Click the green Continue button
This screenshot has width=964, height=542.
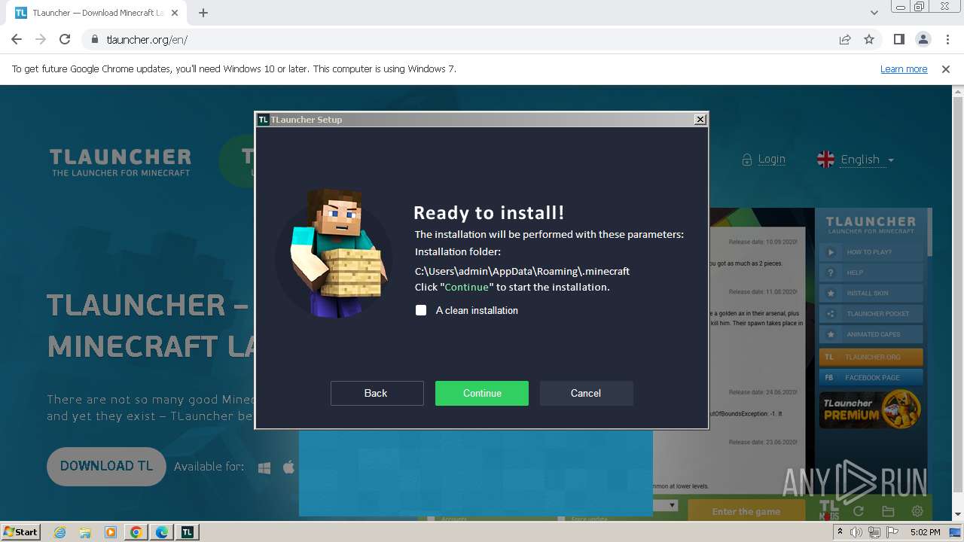click(x=482, y=393)
